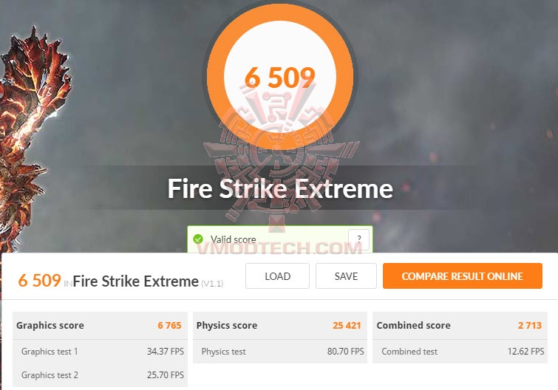The height and width of the screenshot is (390, 558).
Task: Click the Combined test row
Action: (460, 352)
